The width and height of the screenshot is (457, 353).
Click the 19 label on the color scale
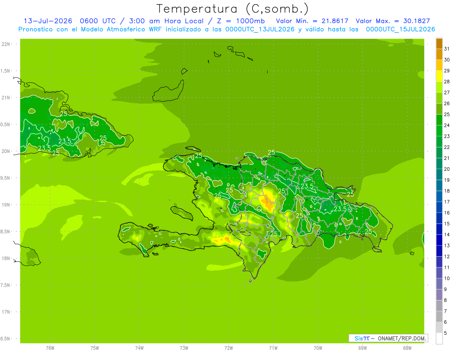tap(447, 180)
